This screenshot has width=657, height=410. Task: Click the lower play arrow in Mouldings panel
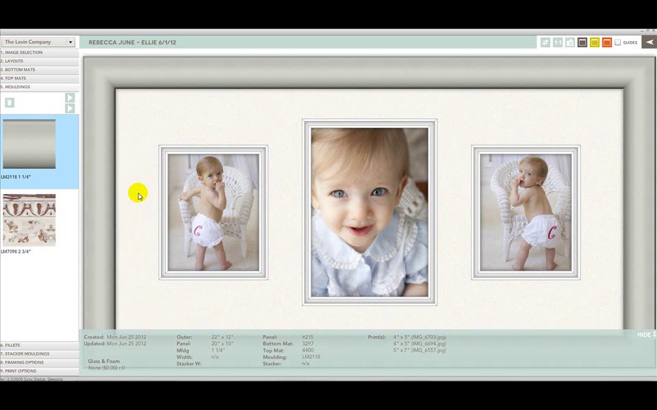click(x=70, y=108)
